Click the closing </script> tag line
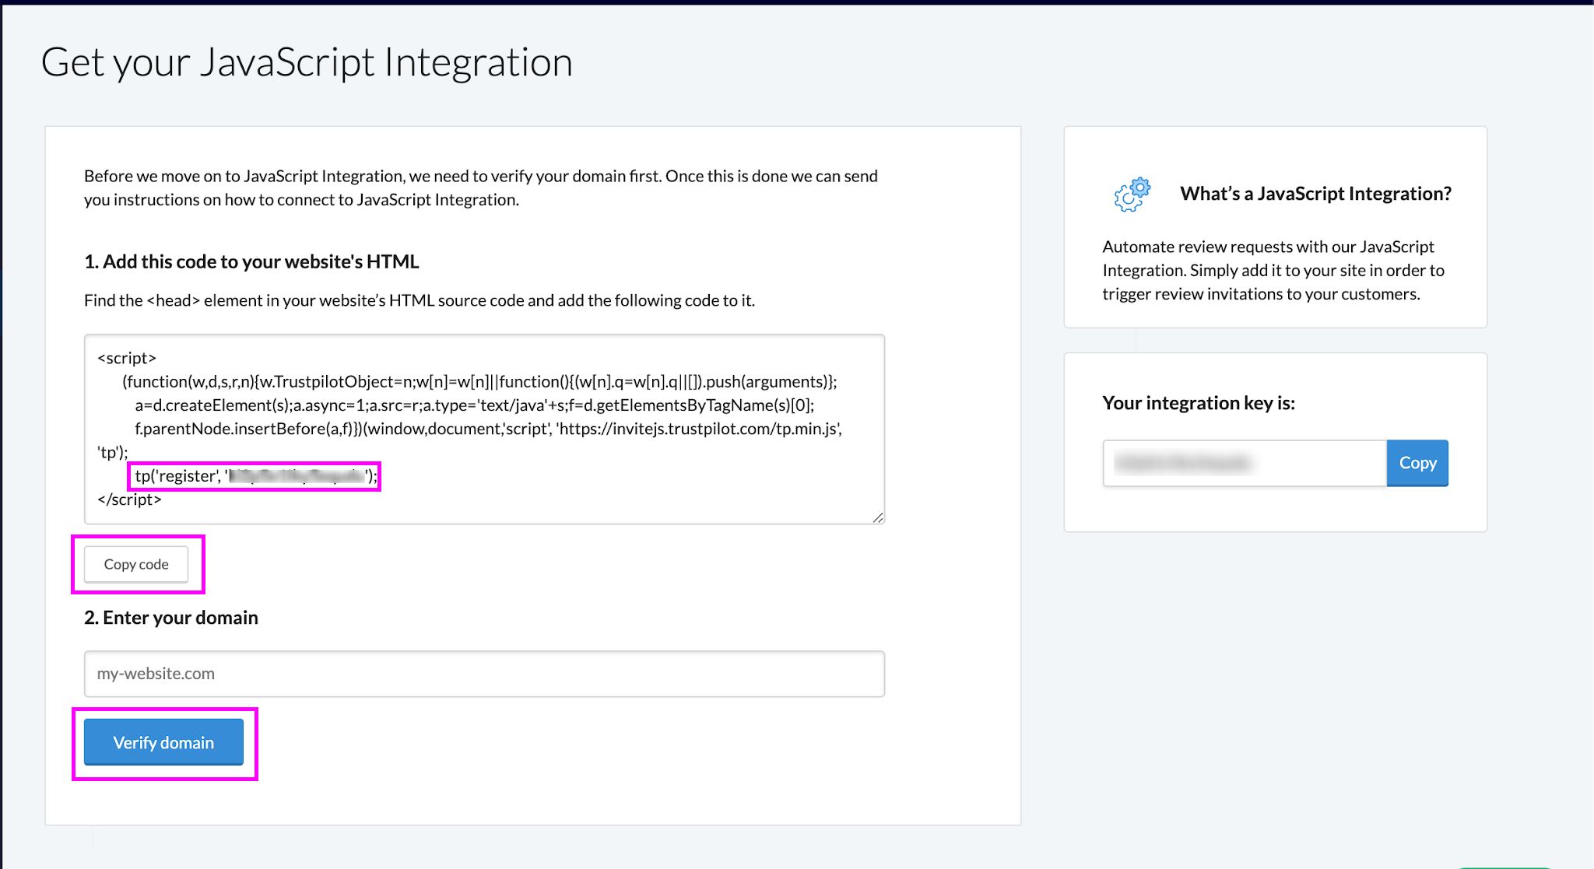 click(129, 499)
